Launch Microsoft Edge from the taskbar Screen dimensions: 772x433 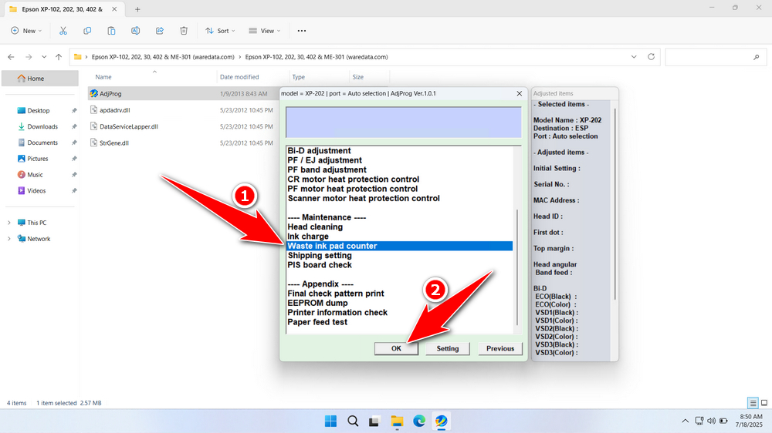(419, 421)
